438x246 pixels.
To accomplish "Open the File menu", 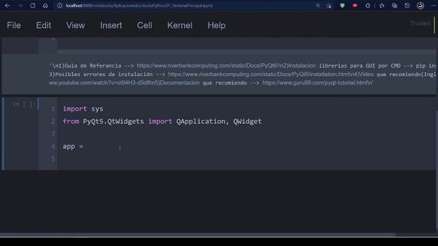I will click(14, 25).
